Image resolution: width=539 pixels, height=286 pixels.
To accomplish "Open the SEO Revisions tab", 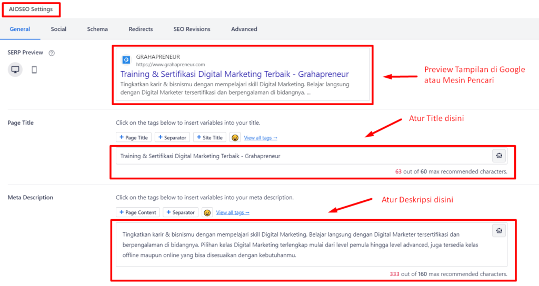I will [x=192, y=29].
